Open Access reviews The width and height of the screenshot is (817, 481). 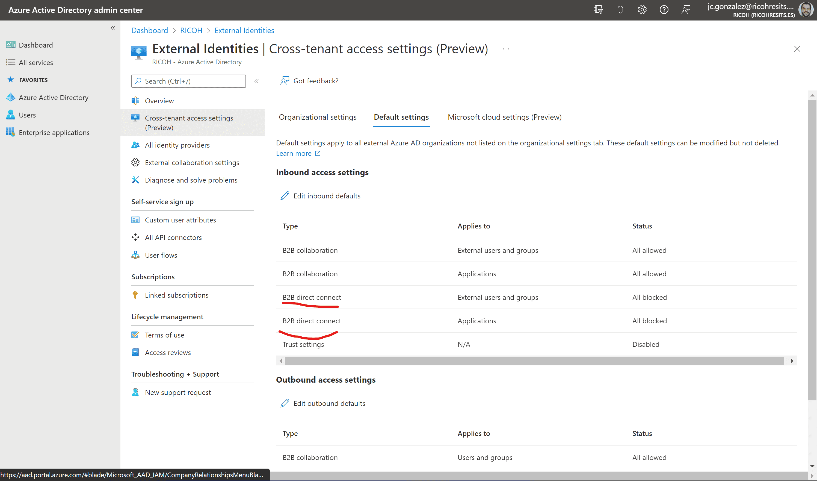168,353
